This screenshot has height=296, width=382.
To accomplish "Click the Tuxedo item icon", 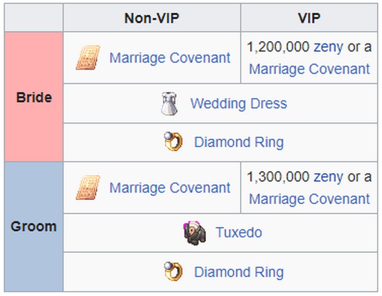I will [x=195, y=233].
